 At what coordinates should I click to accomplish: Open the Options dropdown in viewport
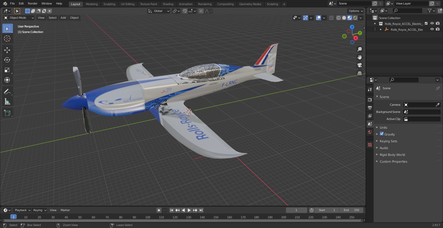[356, 11]
